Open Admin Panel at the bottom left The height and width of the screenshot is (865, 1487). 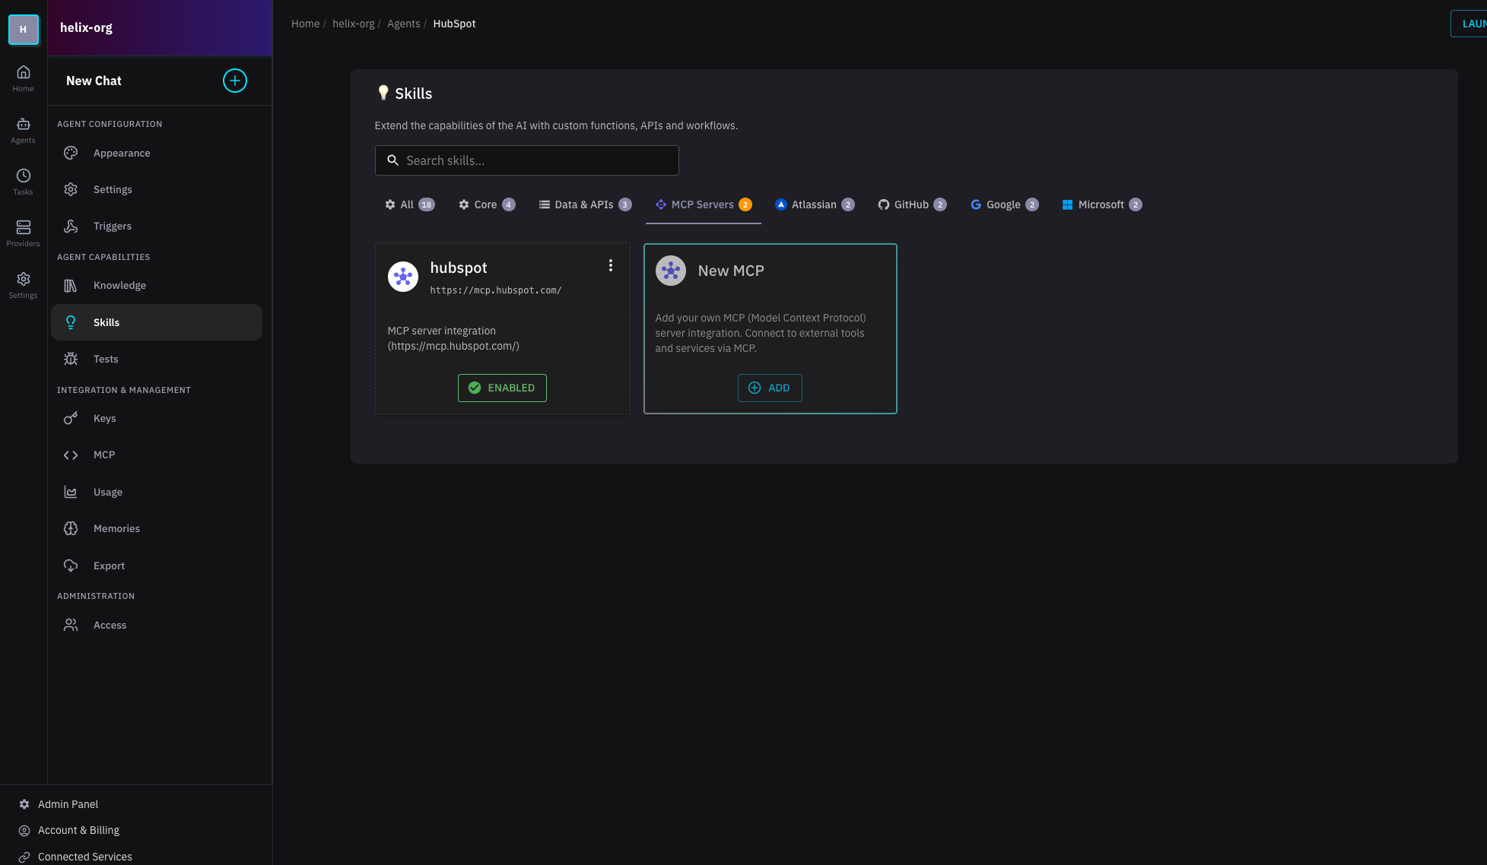click(68, 804)
